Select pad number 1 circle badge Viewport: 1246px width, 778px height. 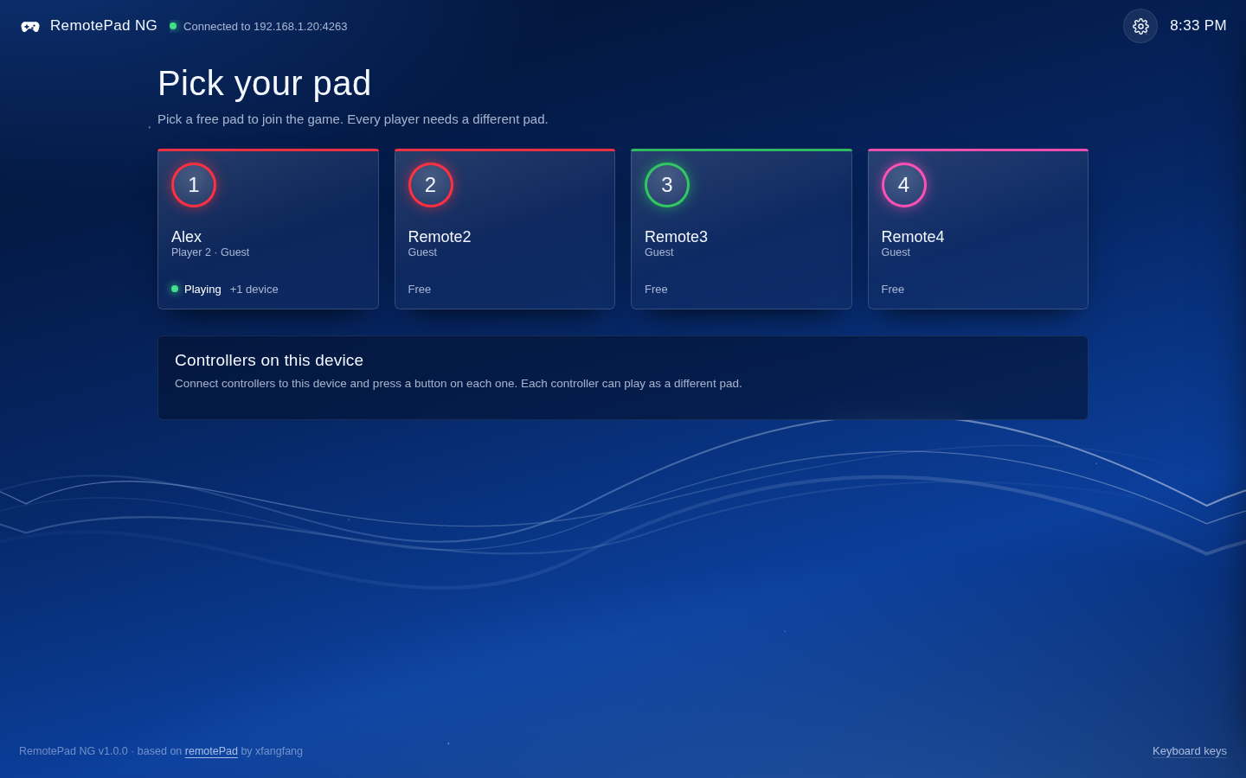(x=194, y=185)
